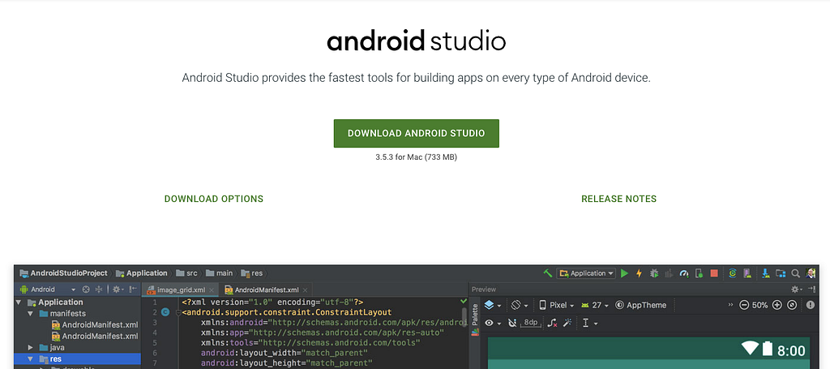Image resolution: width=830 pixels, height=369 pixels.
Task: Click the class gutter icon on line 2
Action: 165,312
